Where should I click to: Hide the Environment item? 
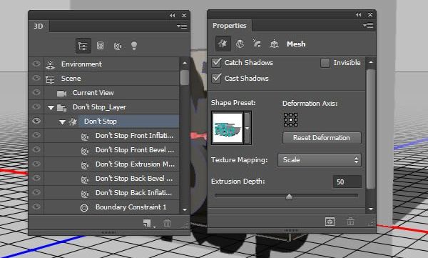click(36, 64)
